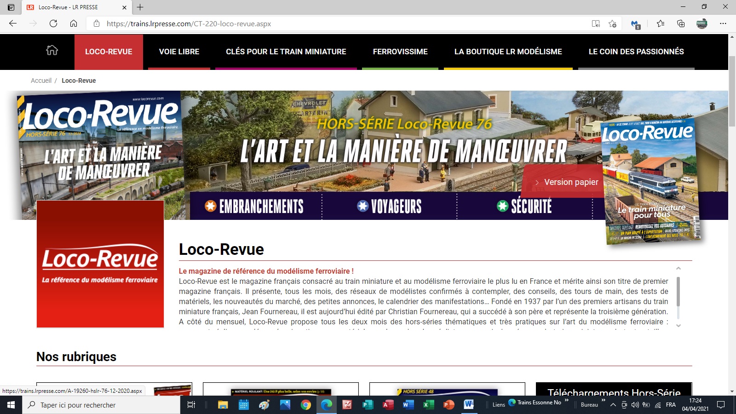Click the page vertical scrollbar thumb
This screenshot has width=736, height=414.
pos(732,91)
